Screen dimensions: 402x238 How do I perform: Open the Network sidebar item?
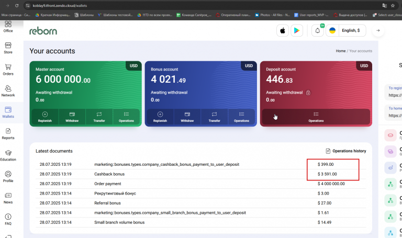pos(8,91)
